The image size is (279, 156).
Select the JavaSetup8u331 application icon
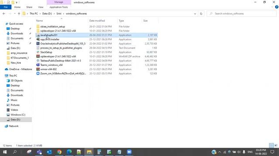[x=38, y=35]
